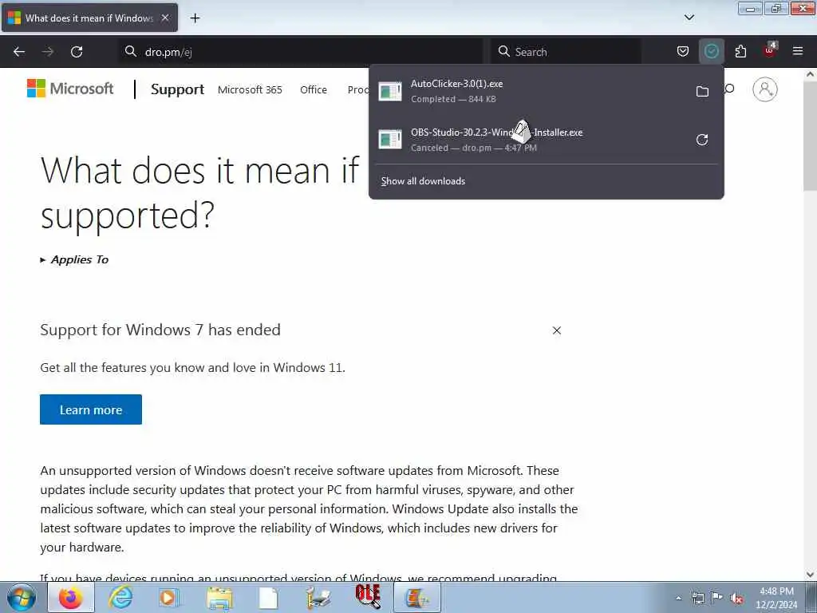Open the Windows Start menu
The image size is (817, 613).
coord(22,597)
